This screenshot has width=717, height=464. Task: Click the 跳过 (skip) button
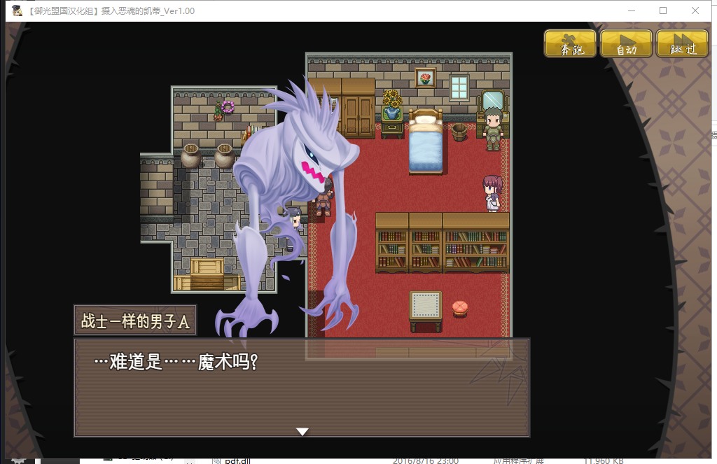tap(682, 43)
